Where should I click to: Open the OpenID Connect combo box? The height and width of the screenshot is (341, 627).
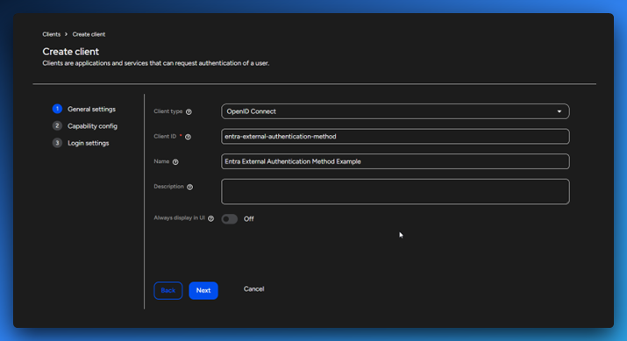click(x=395, y=111)
